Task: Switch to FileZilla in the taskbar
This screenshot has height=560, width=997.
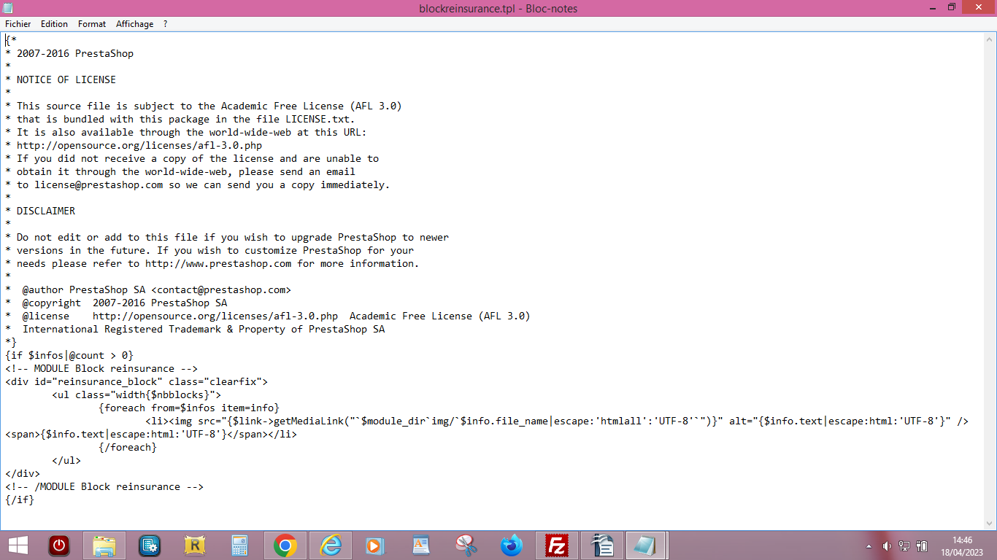Action: click(557, 545)
